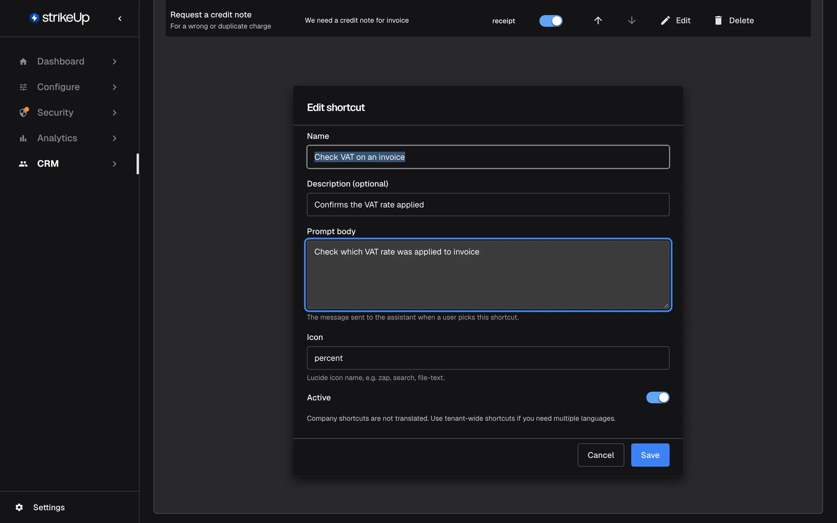Expand the Dashboard menu chevron
The height and width of the screenshot is (523, 837).
click(114, 61)
